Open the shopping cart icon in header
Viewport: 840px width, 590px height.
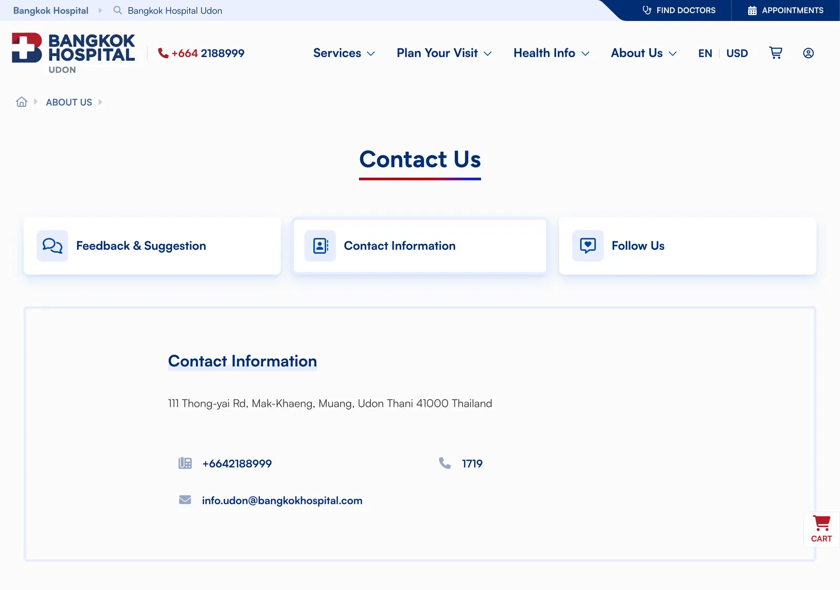click(775, 52)
